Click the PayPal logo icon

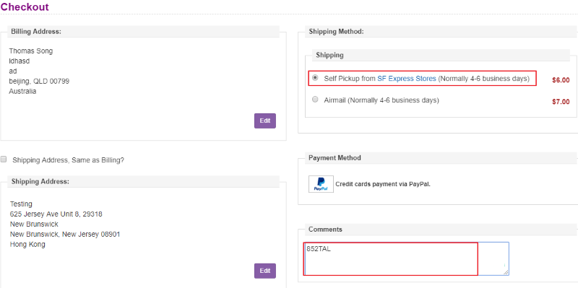pyautogui.click(x=321, y=184)
